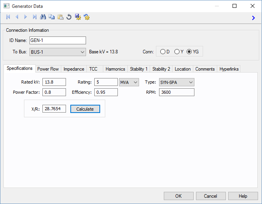
Task: Jump to the last record
Action: (35, 17)
